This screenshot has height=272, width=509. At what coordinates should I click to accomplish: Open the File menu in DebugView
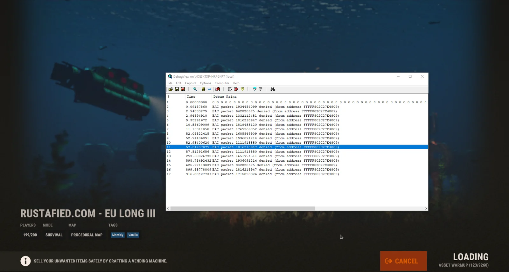click(170, 83)
